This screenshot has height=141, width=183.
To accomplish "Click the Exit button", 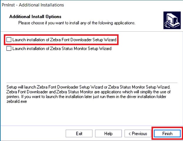I will [79, 134].
